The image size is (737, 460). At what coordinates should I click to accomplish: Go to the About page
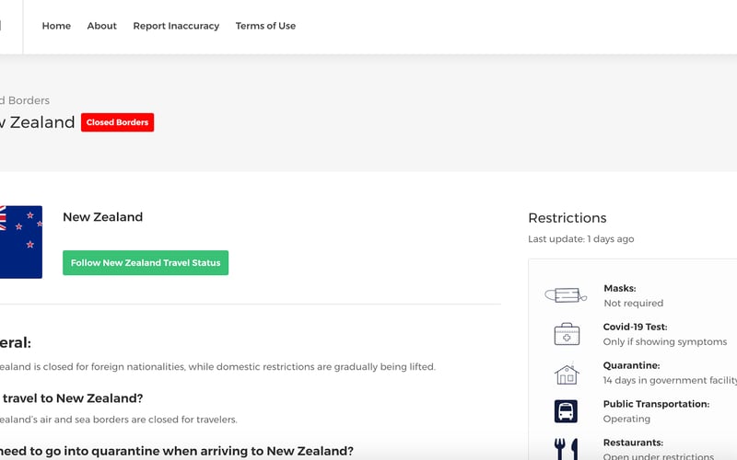tap(101, 26)
